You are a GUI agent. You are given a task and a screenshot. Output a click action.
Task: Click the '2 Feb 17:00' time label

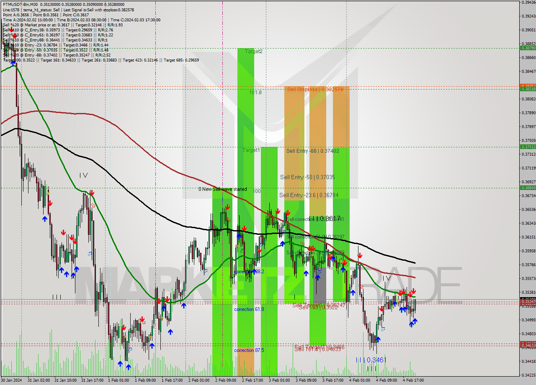tap(253, 380)
